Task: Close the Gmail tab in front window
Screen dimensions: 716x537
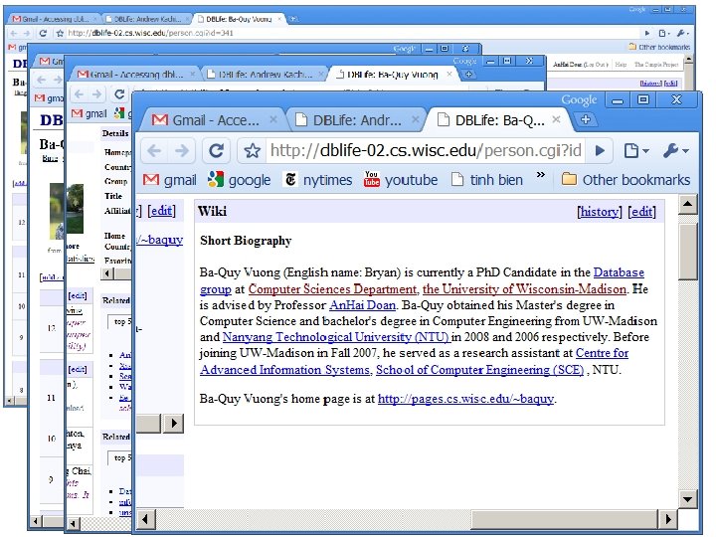Action: (x=273, y=119)
